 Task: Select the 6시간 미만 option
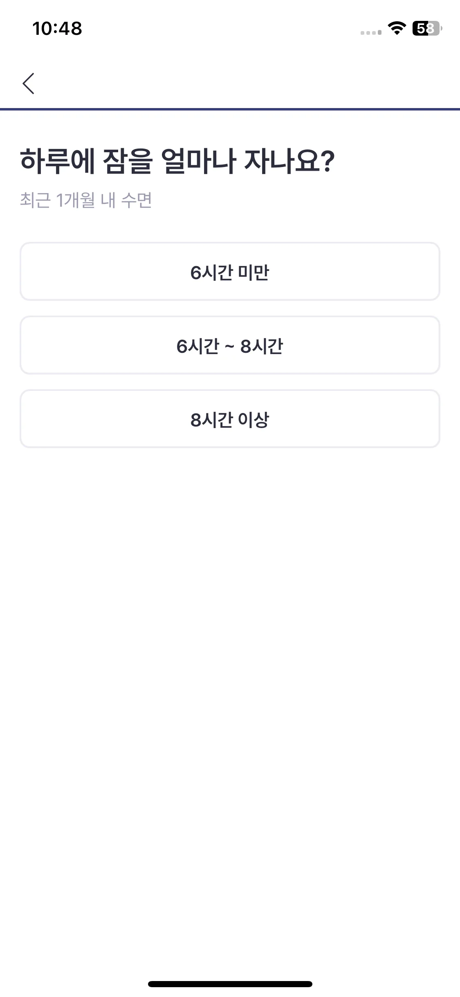(230, 271)
